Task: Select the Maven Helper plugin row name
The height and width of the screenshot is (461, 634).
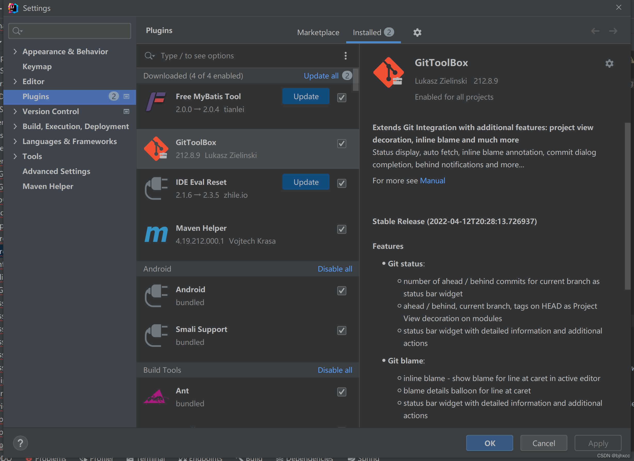Action: tap(201, 228)
